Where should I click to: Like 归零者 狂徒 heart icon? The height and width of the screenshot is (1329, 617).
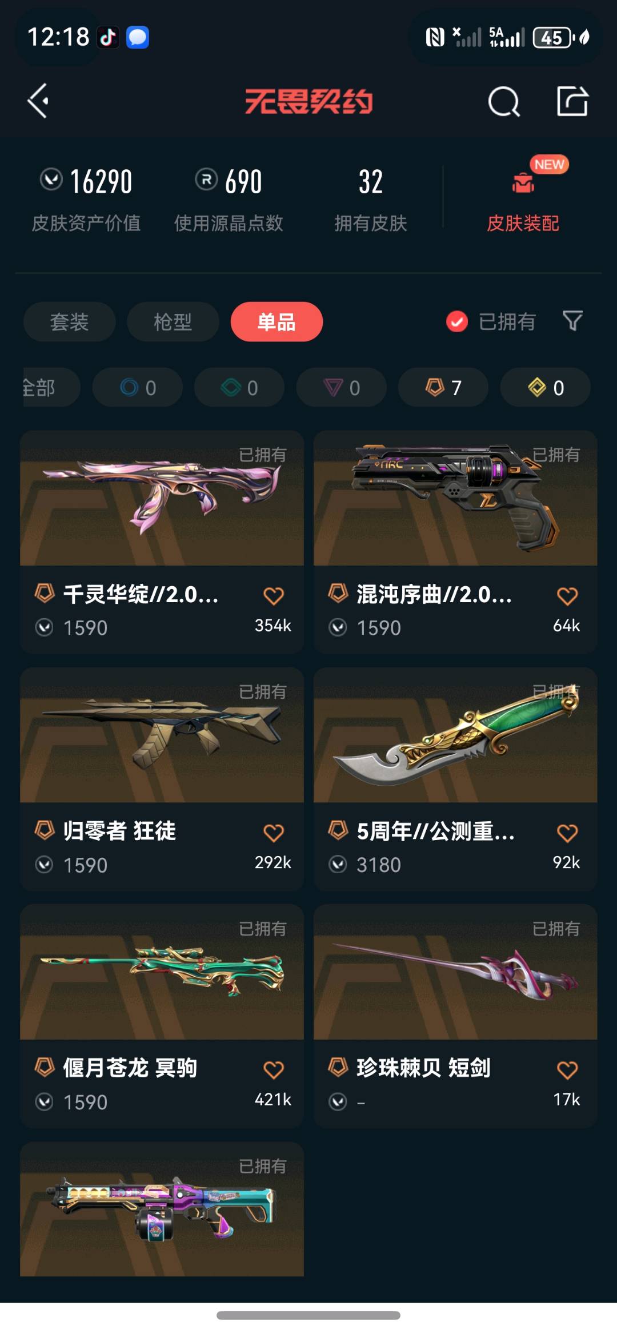[274, 833]
